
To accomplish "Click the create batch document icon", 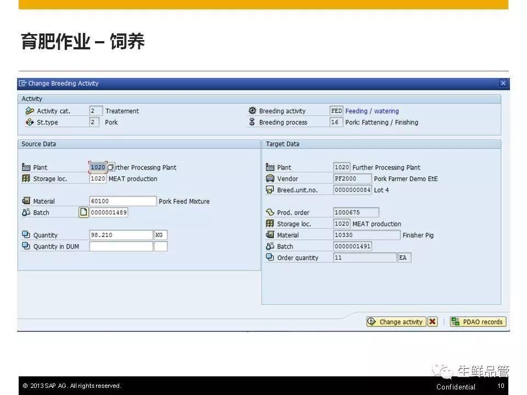I will point(83,212).
